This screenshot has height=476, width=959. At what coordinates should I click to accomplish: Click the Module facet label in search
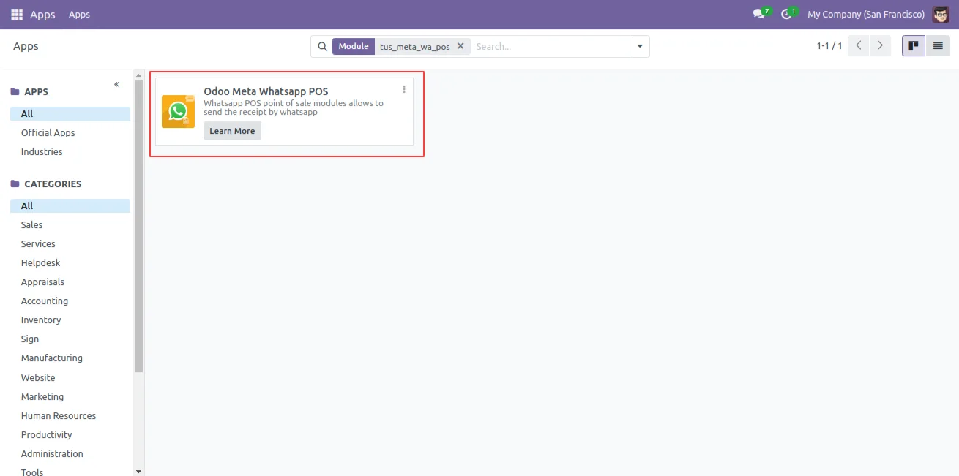[x=354, y=46]
